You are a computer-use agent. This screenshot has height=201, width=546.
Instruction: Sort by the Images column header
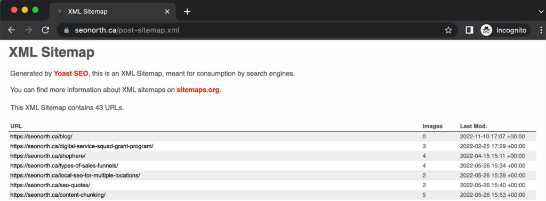pyautogui.click(x=432, y=126)
